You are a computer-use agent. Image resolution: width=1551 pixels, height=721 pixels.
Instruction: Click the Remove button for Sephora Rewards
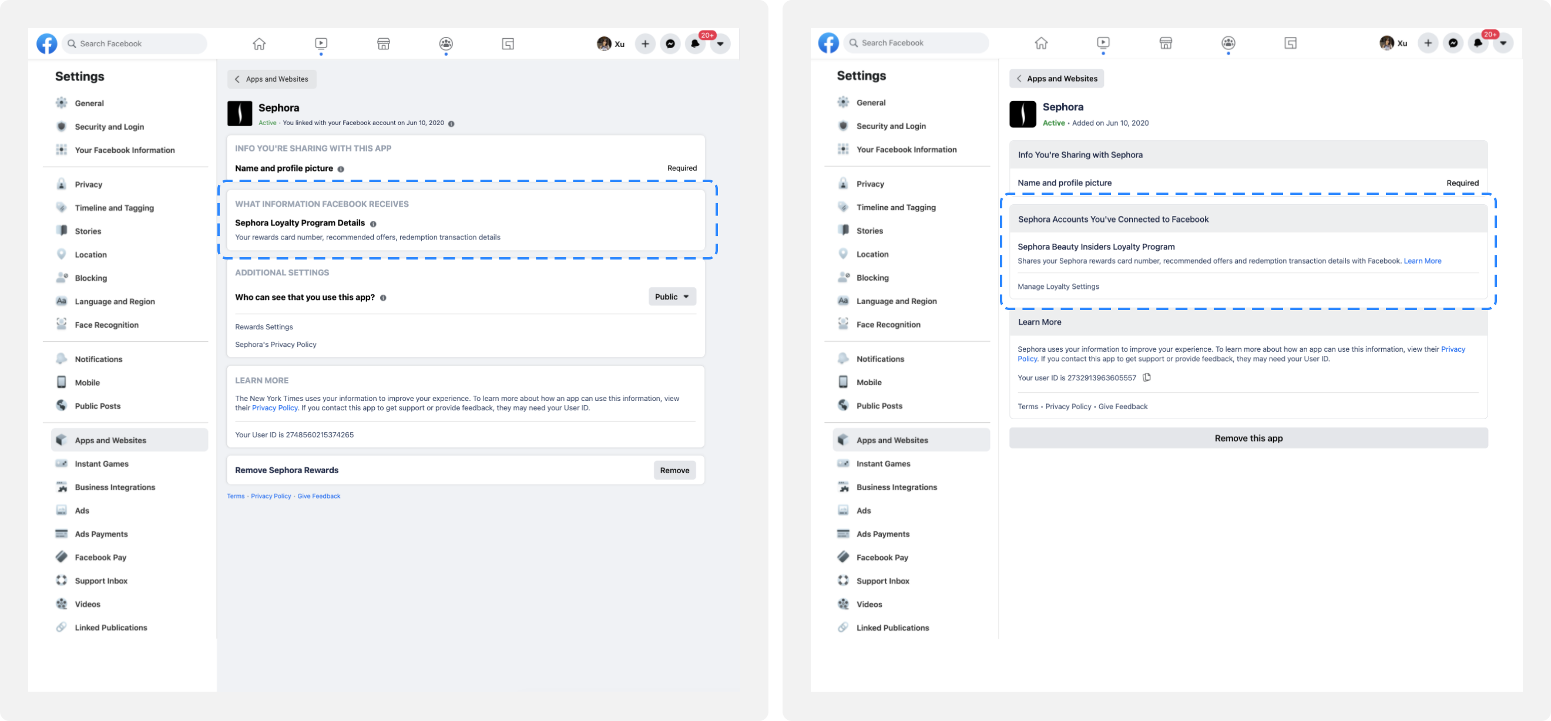674,470
